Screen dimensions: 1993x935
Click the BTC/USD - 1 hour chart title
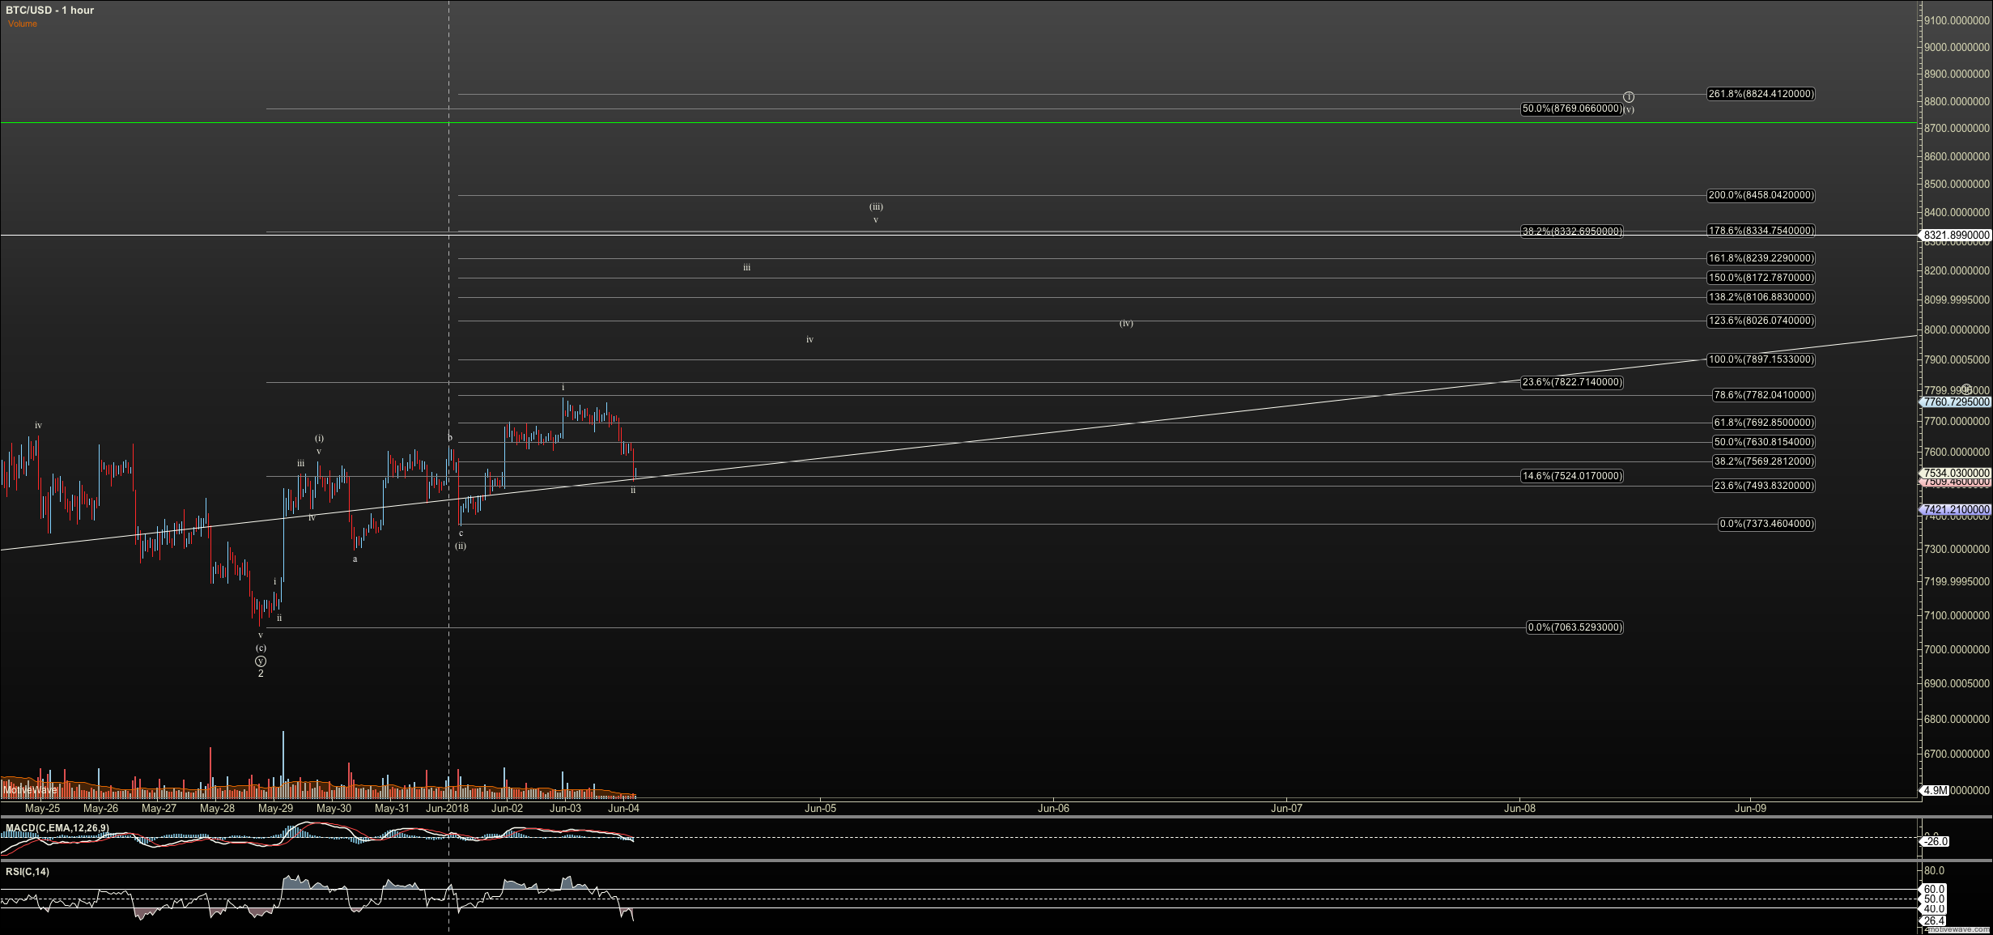(50, 10)
